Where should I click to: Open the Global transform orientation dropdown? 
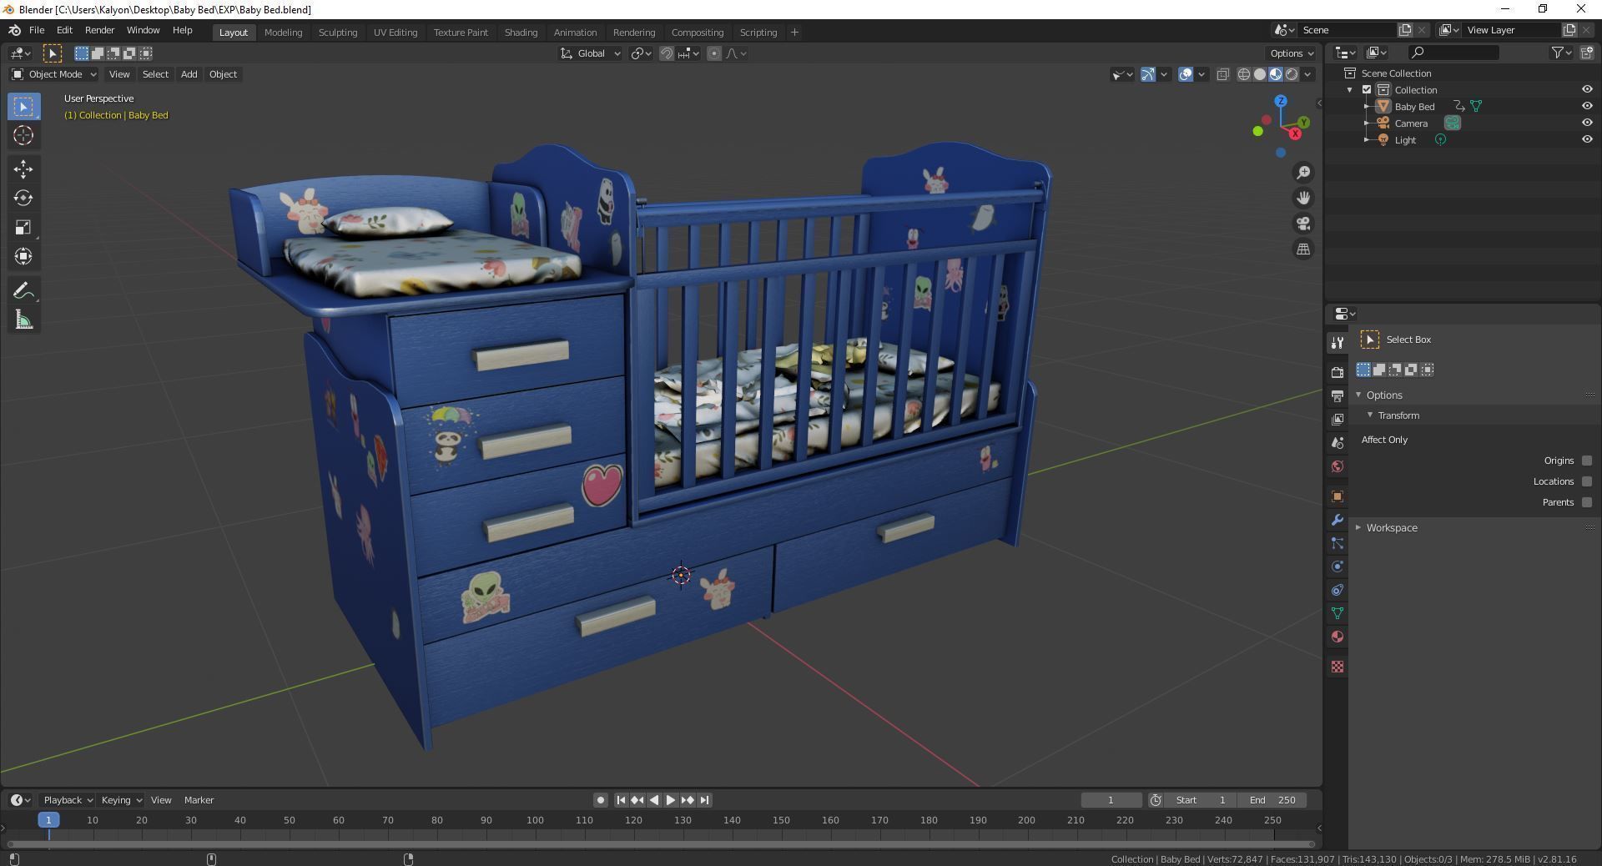click(591, 53)
